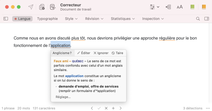Open the green dictionaries book

coord(192,7)
